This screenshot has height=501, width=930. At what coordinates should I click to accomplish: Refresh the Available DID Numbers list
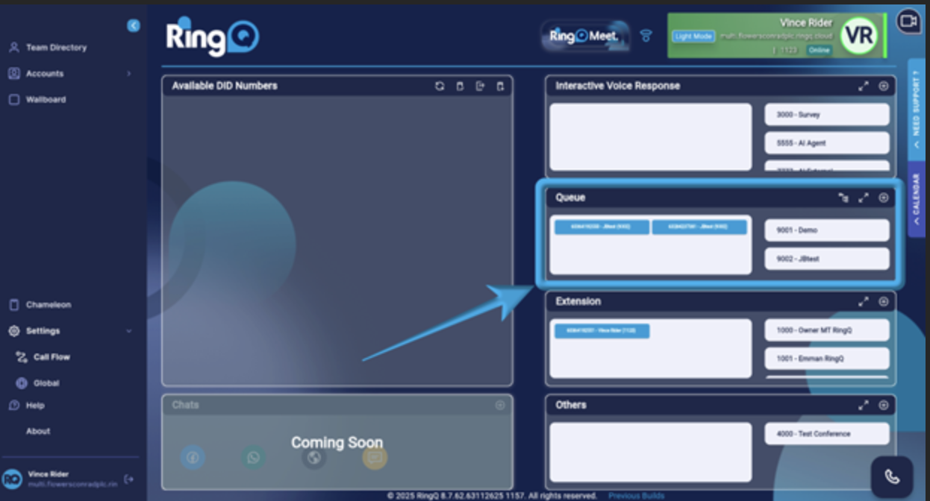[437, 86]
